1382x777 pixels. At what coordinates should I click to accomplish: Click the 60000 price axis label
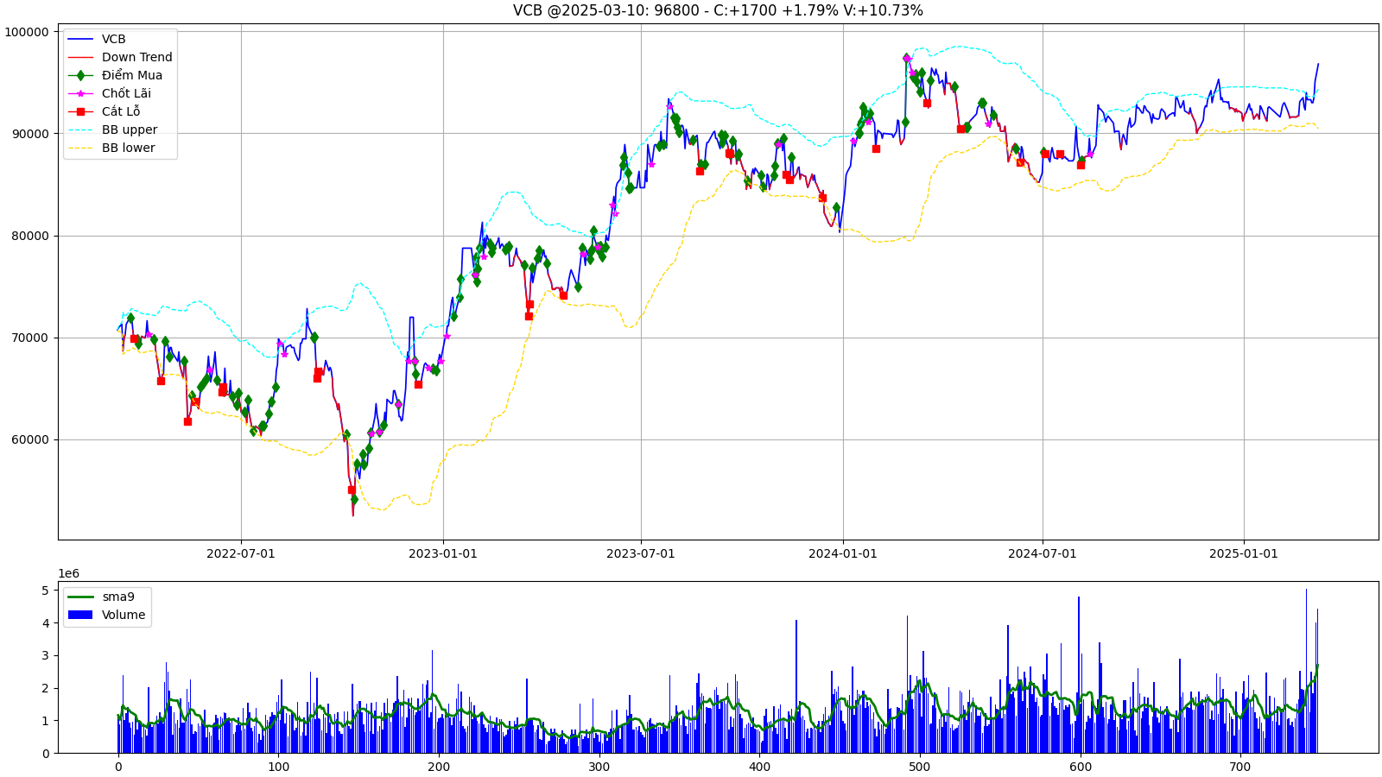click(x=30, y=439)
